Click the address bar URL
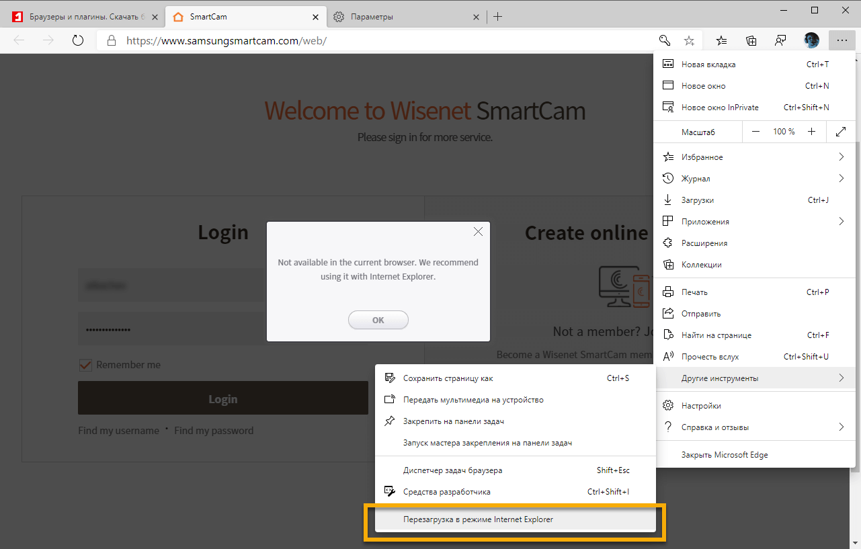This screenshot has width=861, height=549. coord(227,40)
